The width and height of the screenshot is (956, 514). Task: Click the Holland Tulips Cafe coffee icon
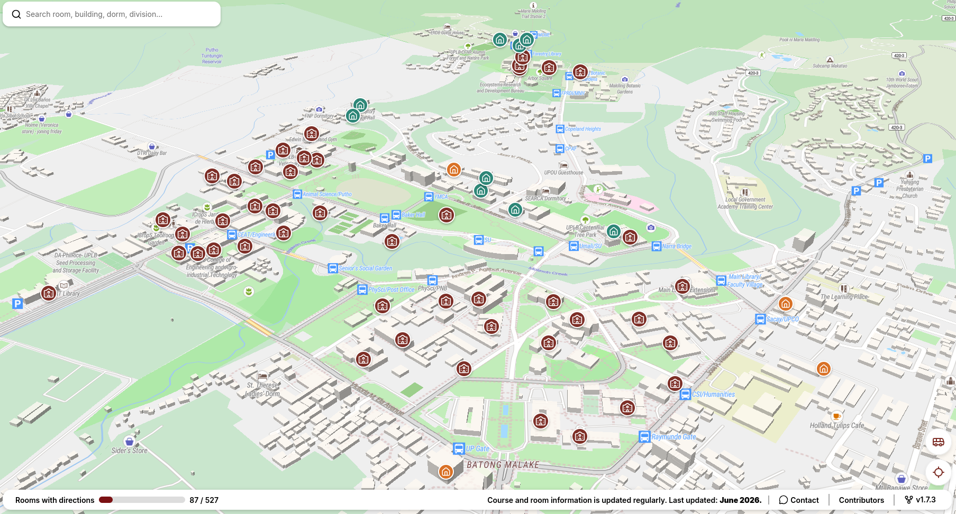pos(836,416)
